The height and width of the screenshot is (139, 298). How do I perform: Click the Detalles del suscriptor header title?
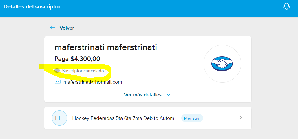(32, 7)
